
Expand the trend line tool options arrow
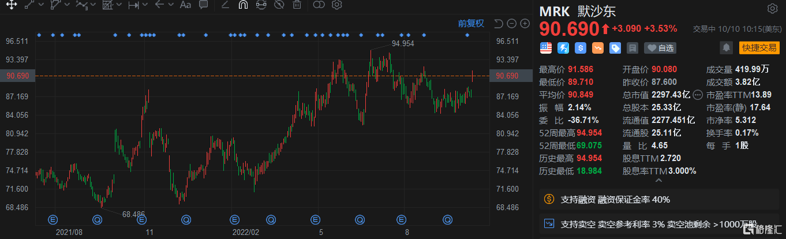click(42, 5)
